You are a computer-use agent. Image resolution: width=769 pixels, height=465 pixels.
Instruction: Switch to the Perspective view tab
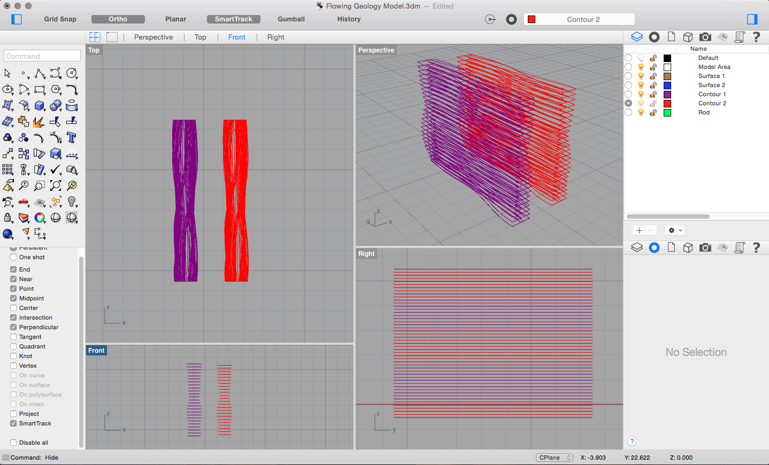click(153, 37)
